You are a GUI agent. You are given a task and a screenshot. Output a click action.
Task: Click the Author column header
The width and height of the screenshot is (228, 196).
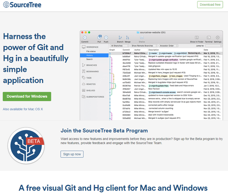137,50
